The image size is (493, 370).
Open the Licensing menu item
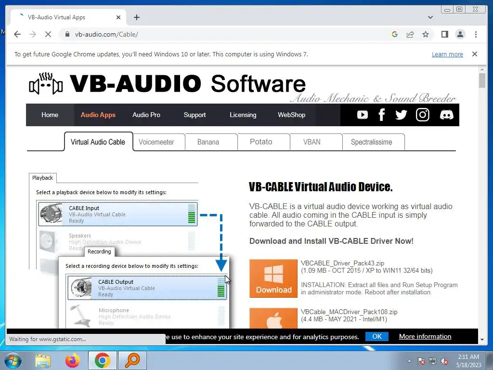coord(243,115)
